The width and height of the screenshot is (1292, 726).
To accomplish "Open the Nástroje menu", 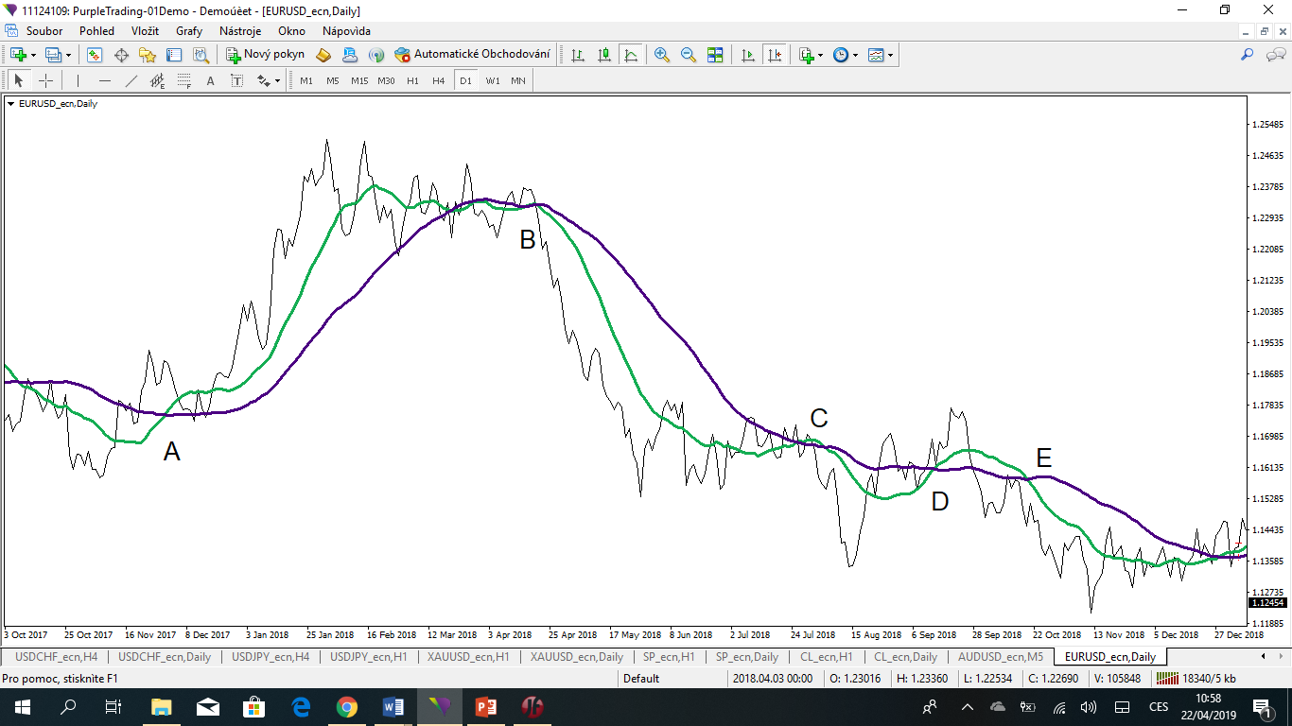I will (x=239, y=31).
